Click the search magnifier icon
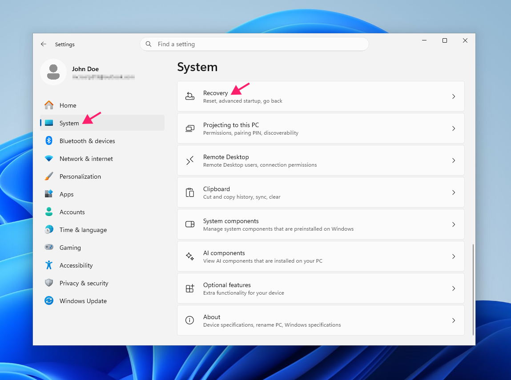The image size is (511, 380). pyautogui.click(x=149, y=44)
